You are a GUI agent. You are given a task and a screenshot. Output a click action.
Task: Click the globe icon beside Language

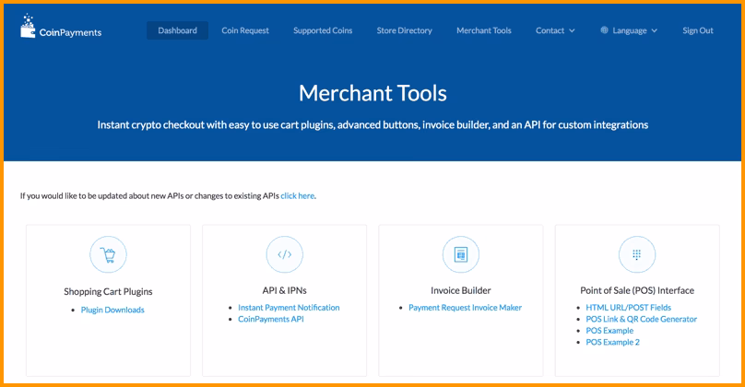click(x=605, y=30)
